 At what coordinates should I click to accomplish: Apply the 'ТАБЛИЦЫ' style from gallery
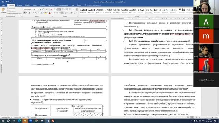[x=116, y=11]
